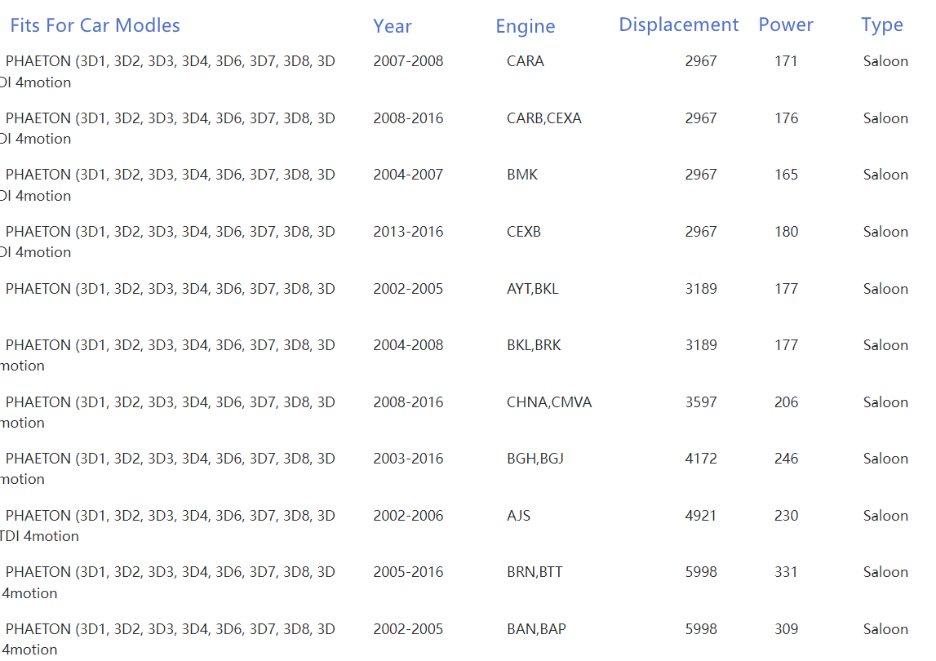The width and height of the screenshot is (936, 661).
Task: Click the PHAETON model text in the CARA row
Action: click(168, 72)
